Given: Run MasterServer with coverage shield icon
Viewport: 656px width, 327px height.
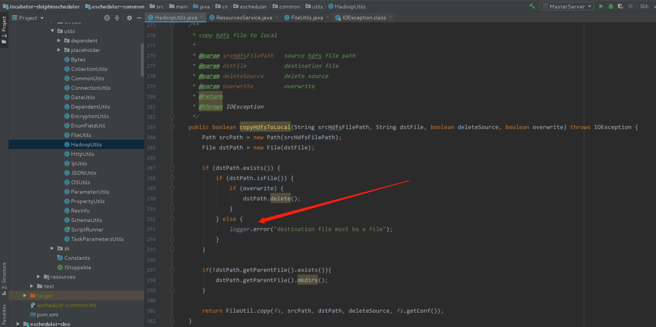Looking at the screenshot, I should pos(620,6).
